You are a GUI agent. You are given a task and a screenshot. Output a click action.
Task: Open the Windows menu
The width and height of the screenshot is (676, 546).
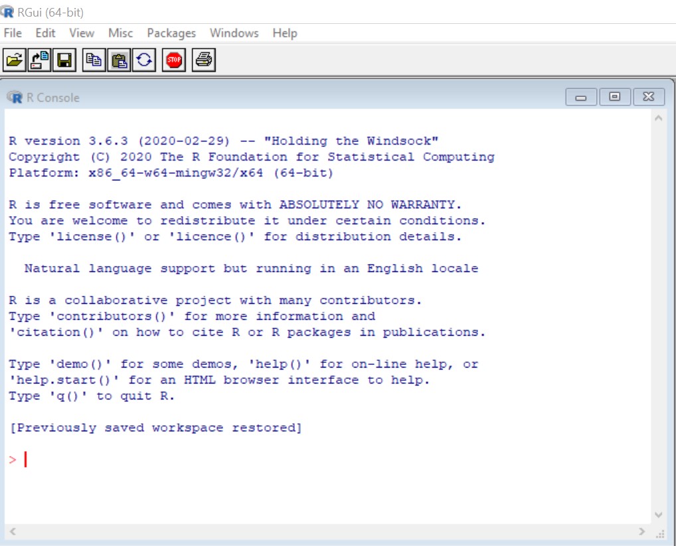[x=234, y=33]
